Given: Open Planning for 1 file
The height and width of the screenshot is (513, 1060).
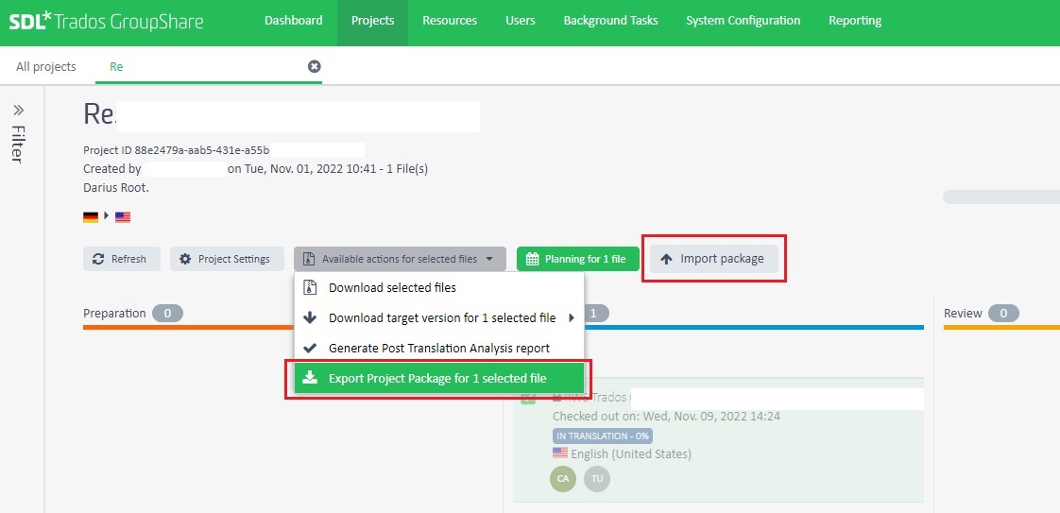Looking at the screenshot, I should (578, 259).
